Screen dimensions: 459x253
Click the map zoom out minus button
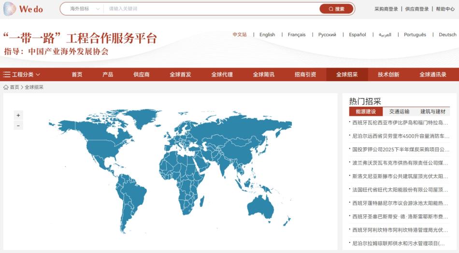pos(18,126)
